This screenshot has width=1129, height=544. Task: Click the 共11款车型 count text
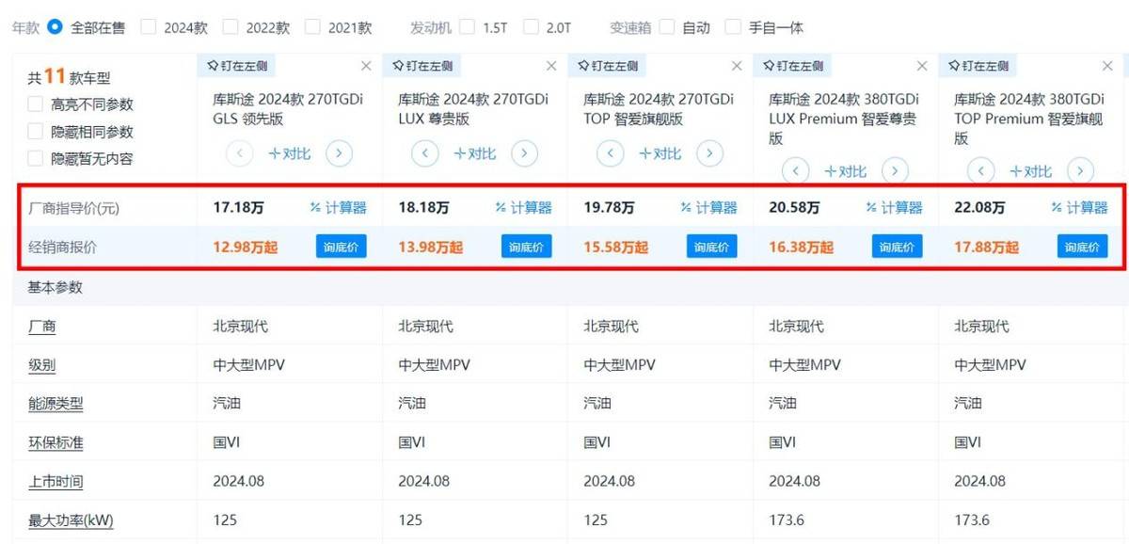pos(69,76)
